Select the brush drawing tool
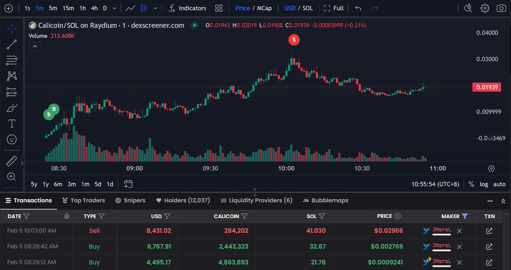511x270 pixels. [x=12, y=107]
